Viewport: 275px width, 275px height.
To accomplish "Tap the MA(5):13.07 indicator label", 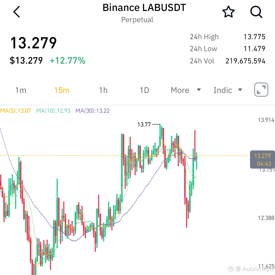I will coord(16,111).
